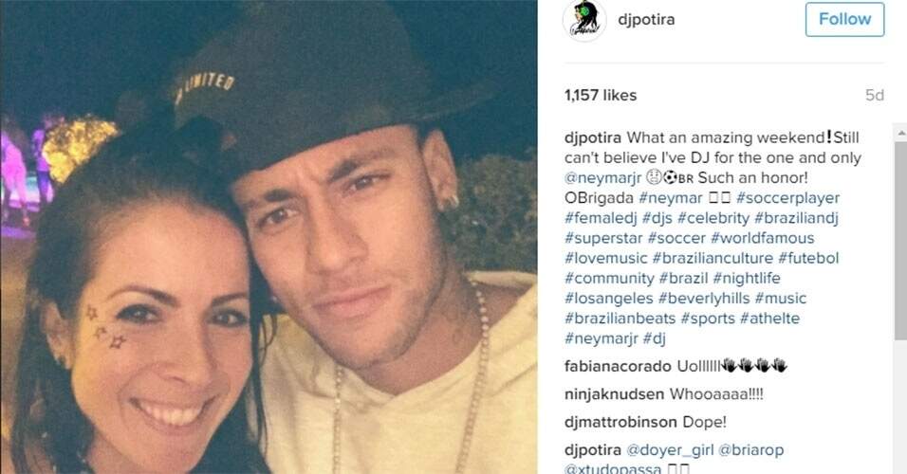Open djmattrobinson commenter profile

(x=620, y=422)
